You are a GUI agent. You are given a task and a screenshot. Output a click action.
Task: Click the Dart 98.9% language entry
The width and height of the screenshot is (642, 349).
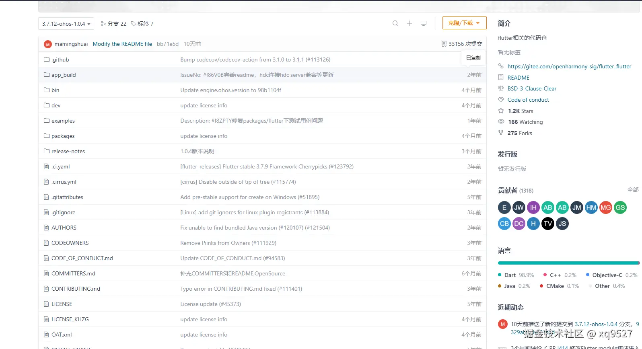click(516, 275)
